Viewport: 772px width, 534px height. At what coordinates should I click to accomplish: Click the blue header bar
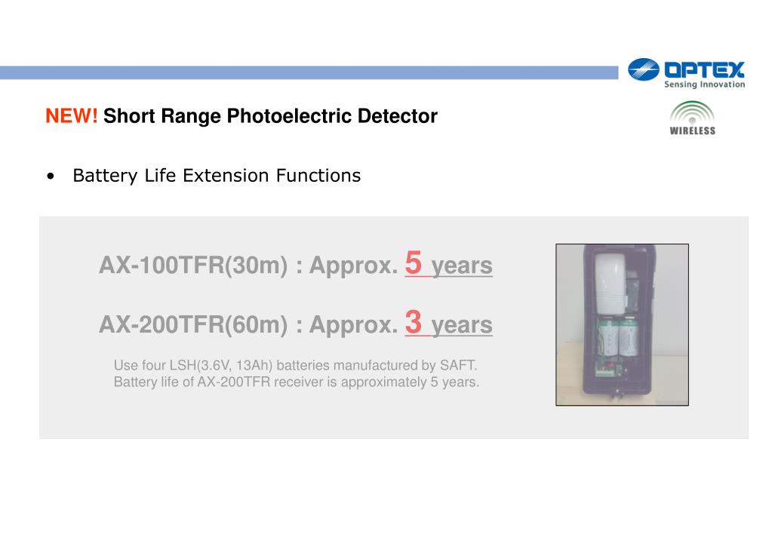pos(309,72)
